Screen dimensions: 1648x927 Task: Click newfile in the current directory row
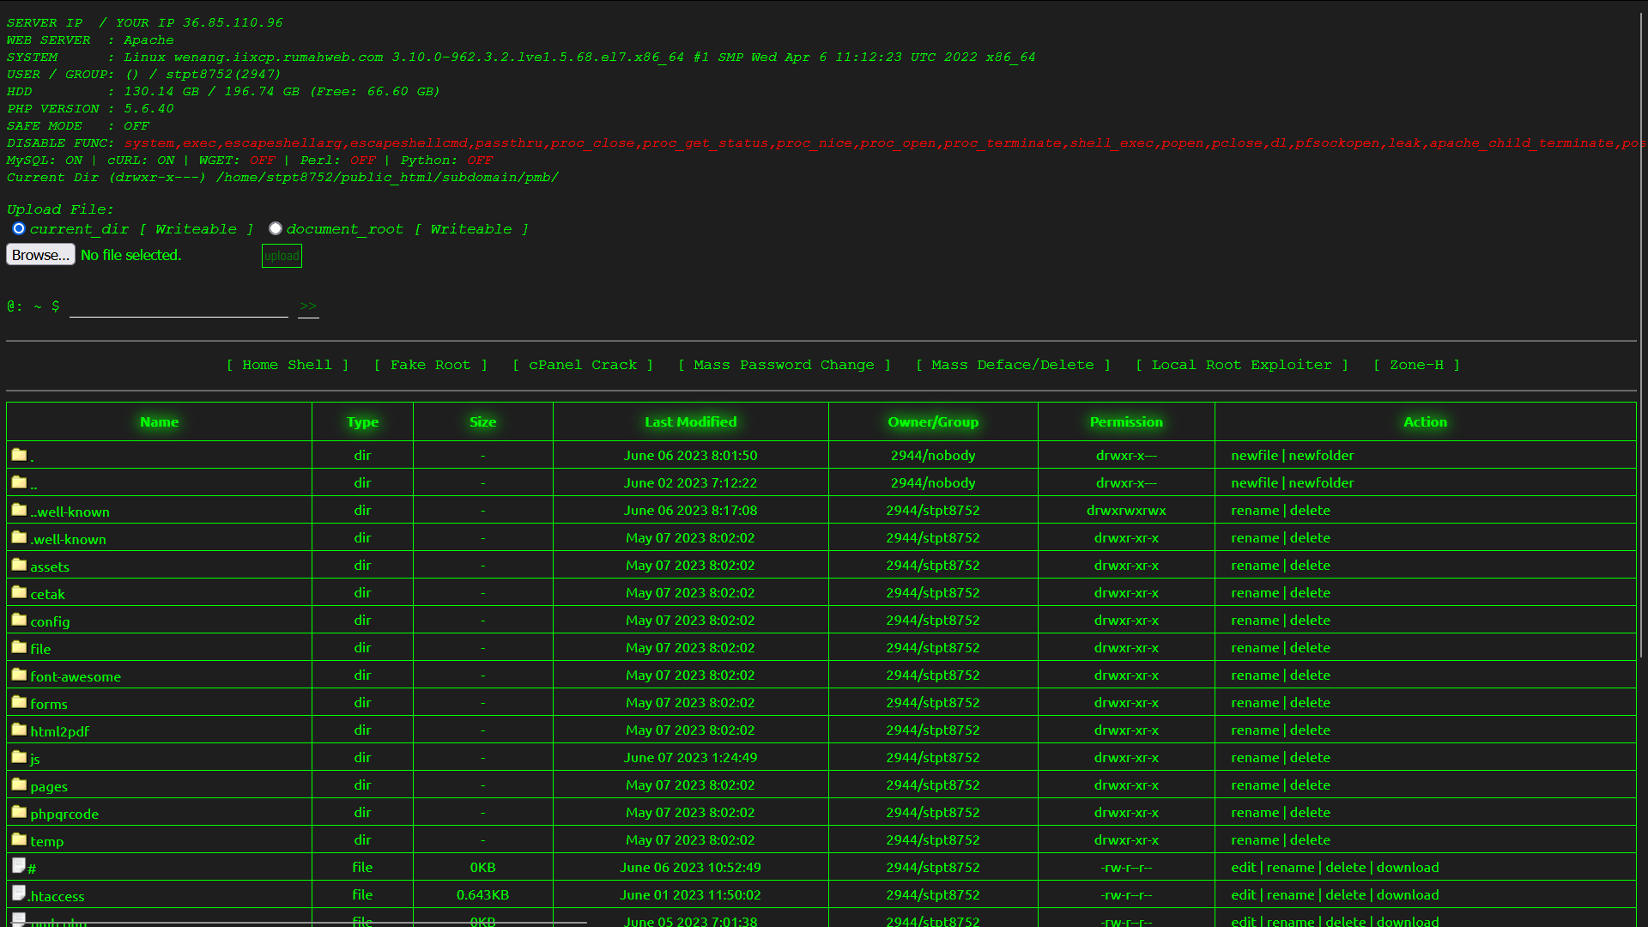[1254, 455]
